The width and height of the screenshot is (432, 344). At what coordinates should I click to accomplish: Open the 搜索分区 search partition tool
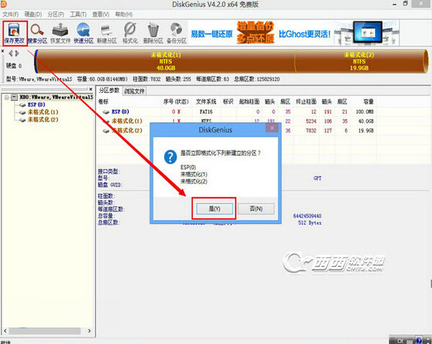[x=37, y=33]
